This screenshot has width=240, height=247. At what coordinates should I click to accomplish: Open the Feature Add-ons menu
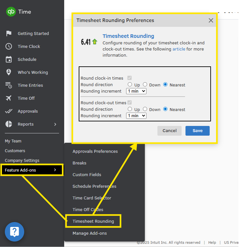tap(32, 170)
